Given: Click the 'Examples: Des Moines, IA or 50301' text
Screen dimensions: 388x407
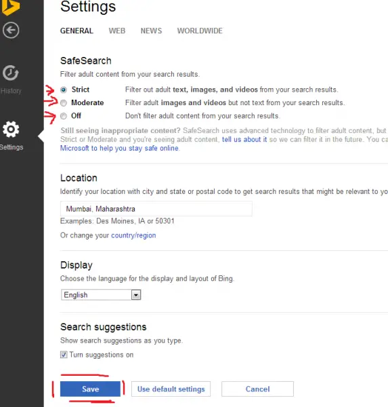Looking at the screenshot, I should [117, 221].
